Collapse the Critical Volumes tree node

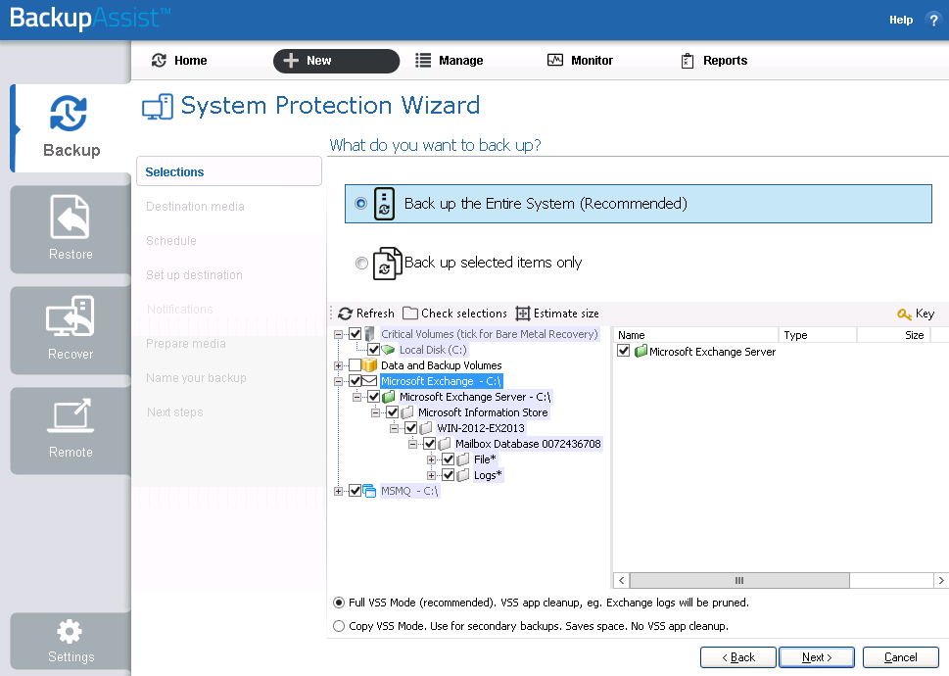(x=338, y=334)
